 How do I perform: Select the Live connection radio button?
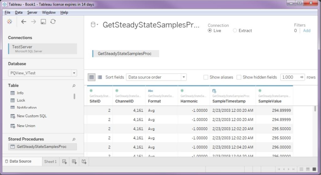pyautogui.click(x=210, y=30)
